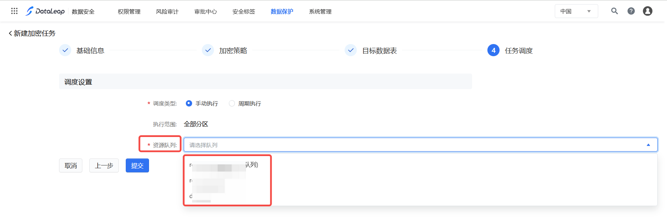
Task: Submit the task with 提交
Action: tap(137, 165)
